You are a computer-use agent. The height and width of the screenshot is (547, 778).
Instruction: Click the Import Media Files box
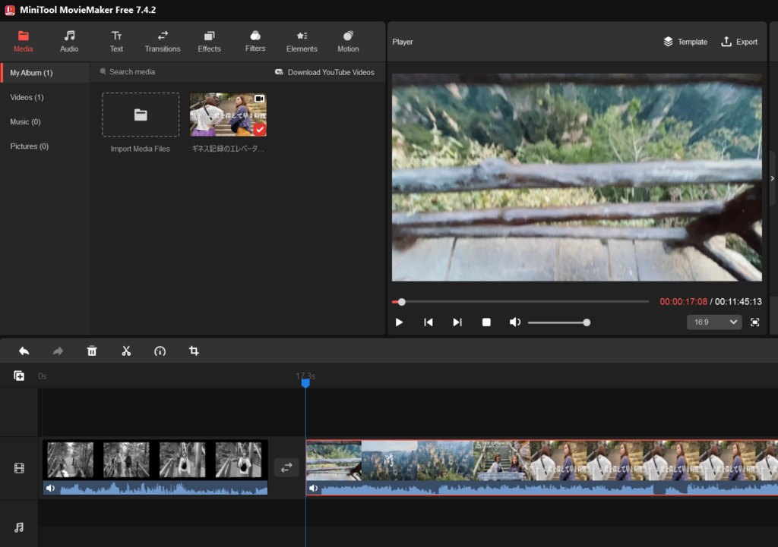pyautogui.click(x=141, y=115)
